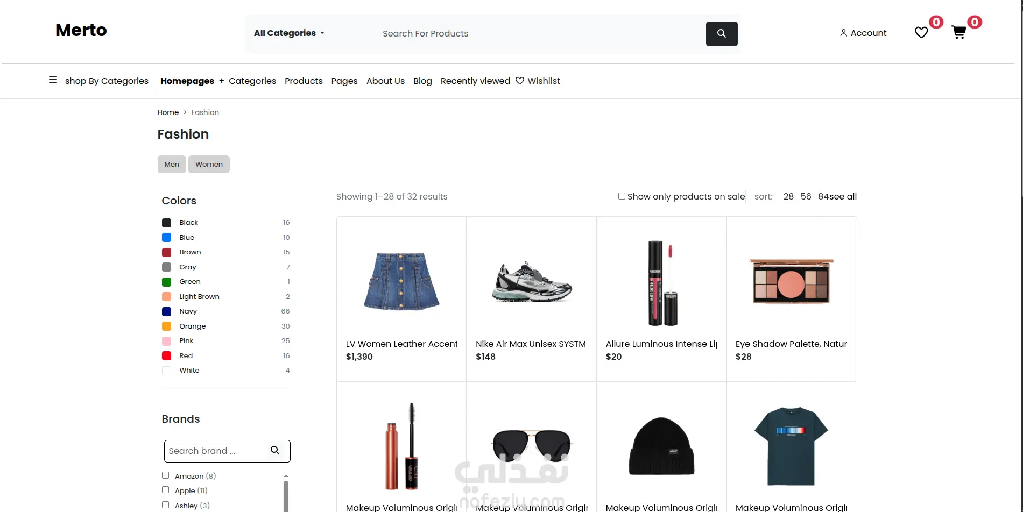The image size is (1023, 512).
Task: Click the Orange color label
Action: [x=193, y=326]
